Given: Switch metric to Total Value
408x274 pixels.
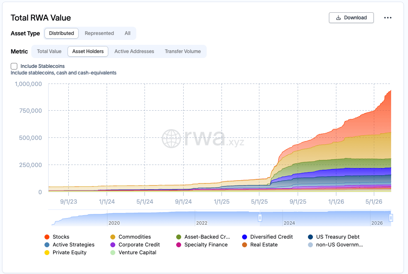Looking at the screenshot, I should coord(49,51).
